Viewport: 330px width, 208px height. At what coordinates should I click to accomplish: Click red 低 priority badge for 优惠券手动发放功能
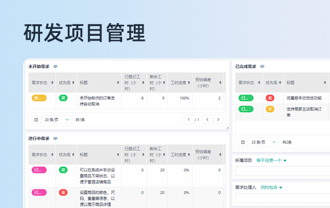coord(270,98)
